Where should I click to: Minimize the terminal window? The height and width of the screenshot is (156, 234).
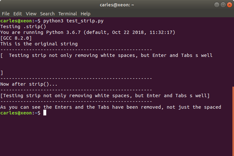pyautogui.click(x=217, y=5)
